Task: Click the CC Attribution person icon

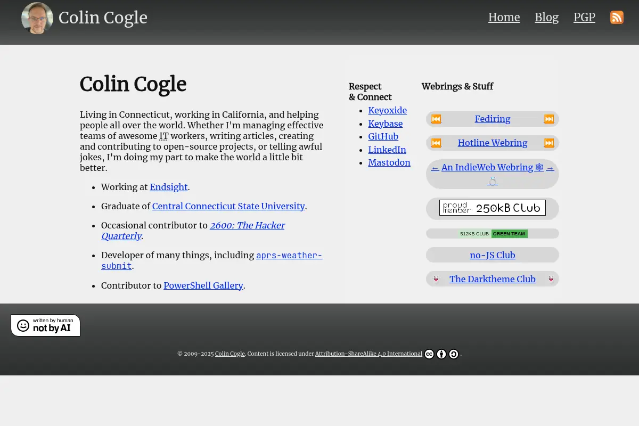Action: (x=441, y=354)
